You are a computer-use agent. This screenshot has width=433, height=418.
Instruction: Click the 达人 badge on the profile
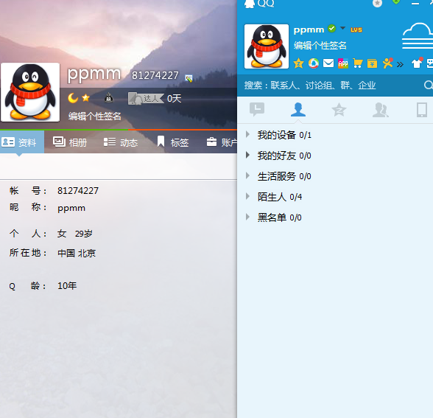(x=146, y=98)
